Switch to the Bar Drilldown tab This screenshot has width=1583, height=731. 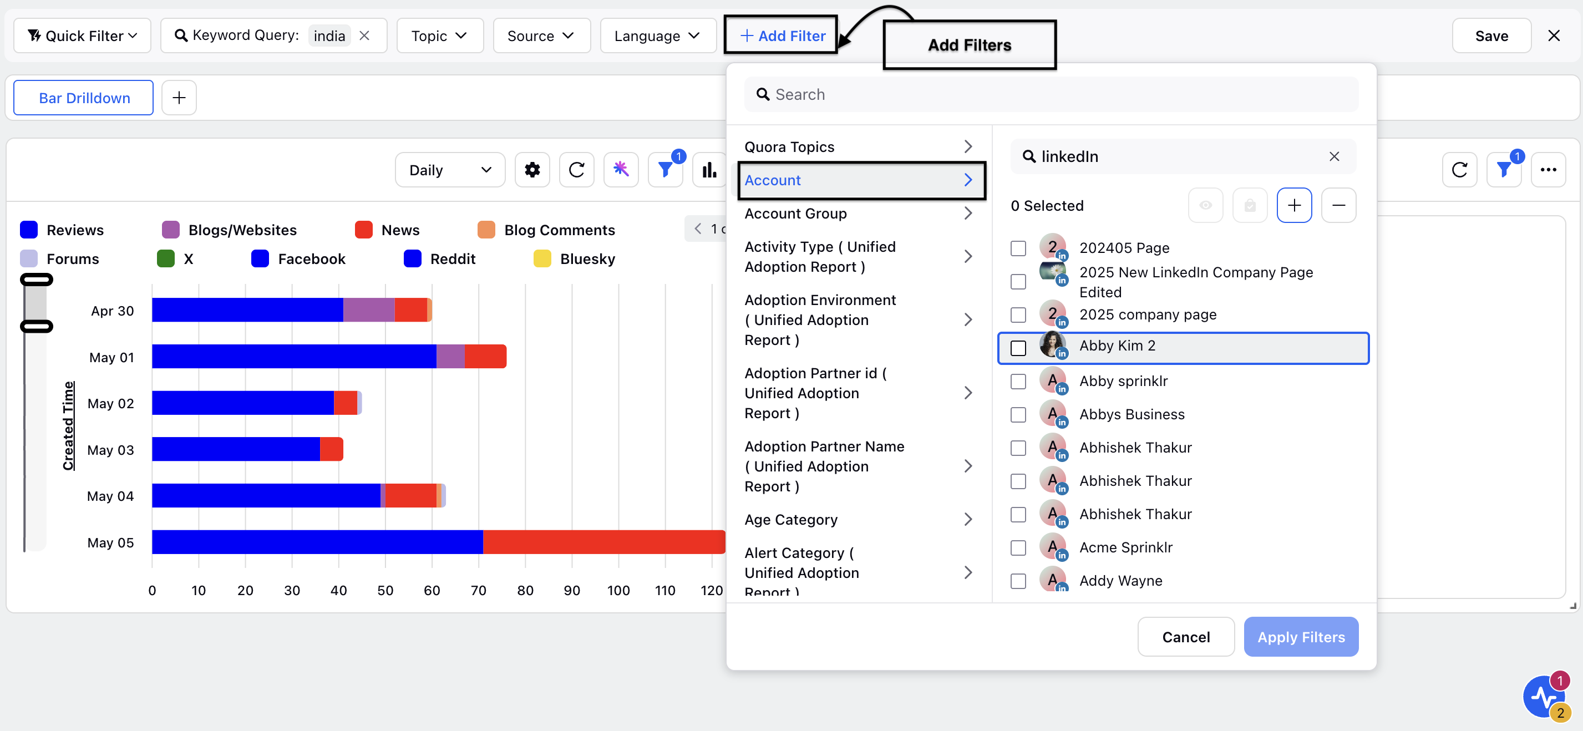click(84, 98)
